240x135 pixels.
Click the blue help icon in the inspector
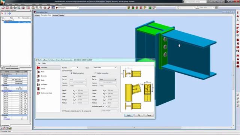coord(9,13)
